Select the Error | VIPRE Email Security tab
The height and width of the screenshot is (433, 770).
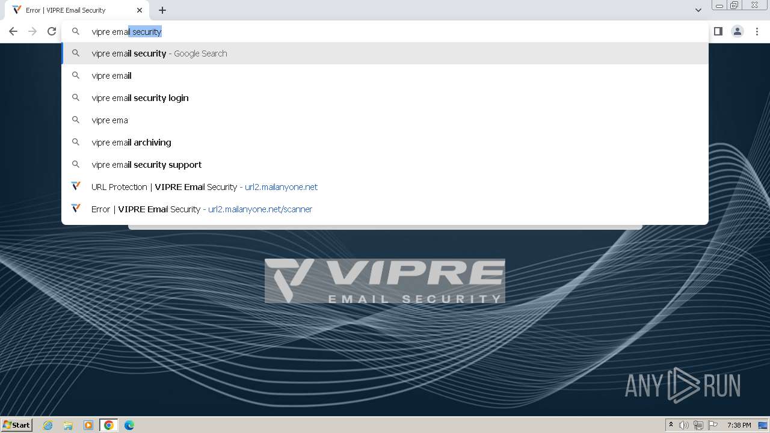coord(77,10)
